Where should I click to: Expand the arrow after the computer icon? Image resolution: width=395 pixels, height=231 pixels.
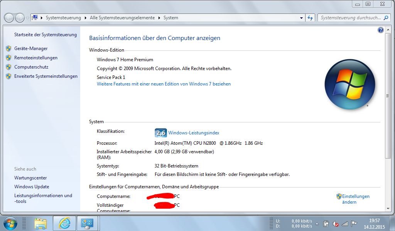click(42, 18)
